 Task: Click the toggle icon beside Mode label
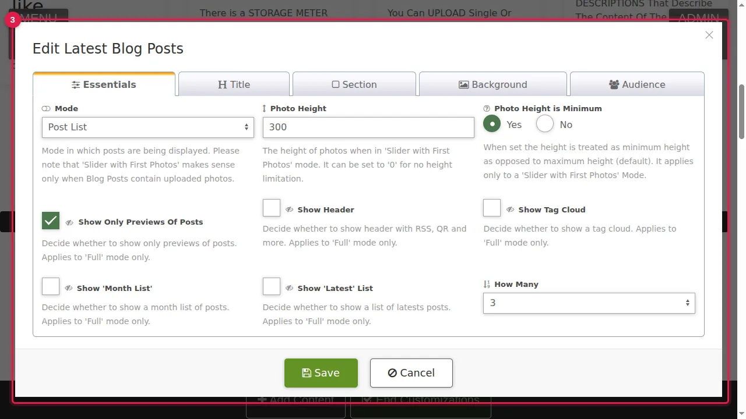(x=46, y=109)
